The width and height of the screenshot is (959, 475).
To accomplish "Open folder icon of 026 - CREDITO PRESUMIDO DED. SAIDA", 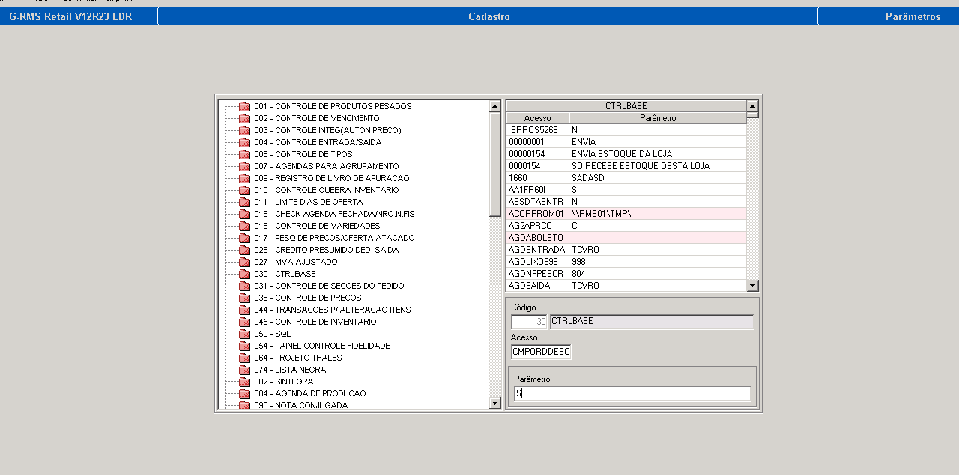I will point(244,250).
